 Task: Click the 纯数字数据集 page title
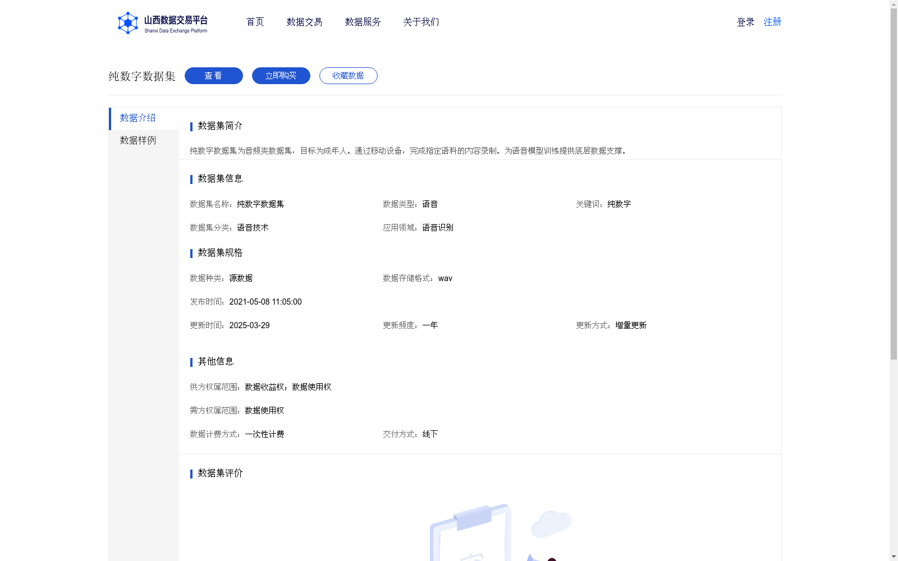pos(142,76)
